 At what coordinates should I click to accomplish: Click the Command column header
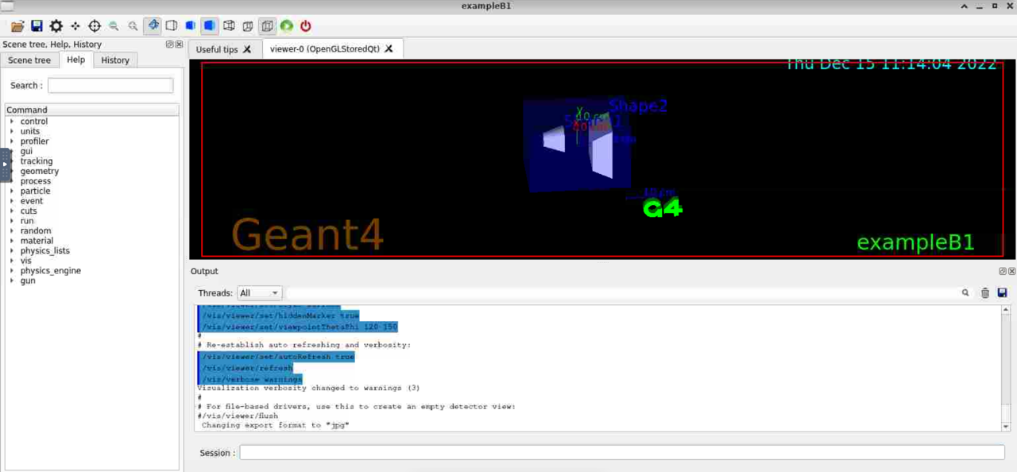[91, 110]
